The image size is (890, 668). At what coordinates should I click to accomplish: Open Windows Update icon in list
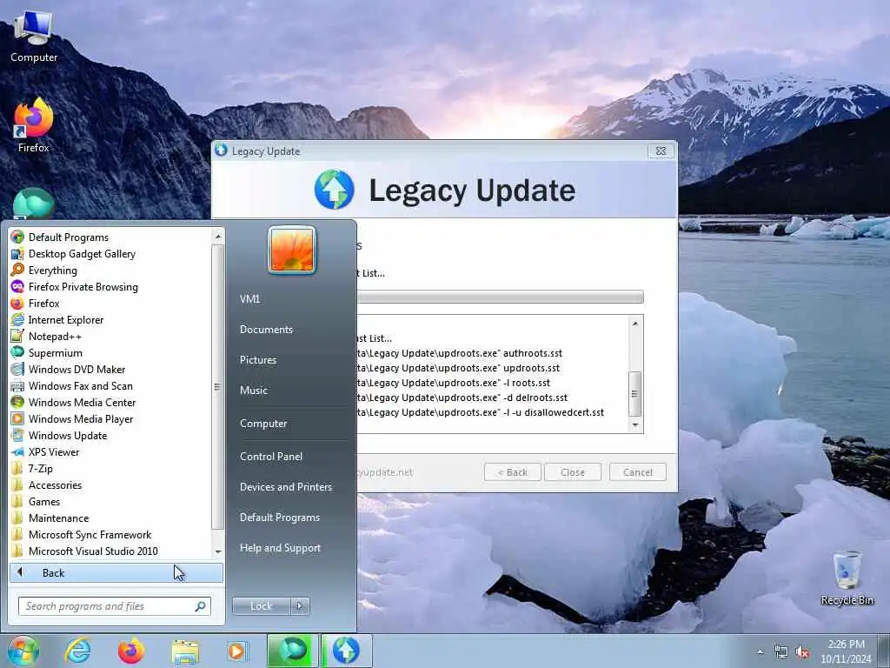17,435
